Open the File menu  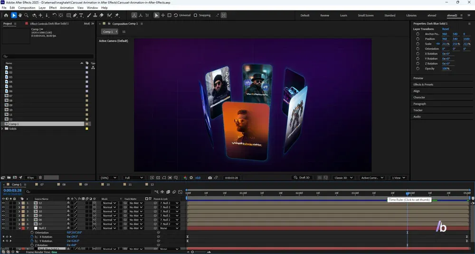pos(4,8)
